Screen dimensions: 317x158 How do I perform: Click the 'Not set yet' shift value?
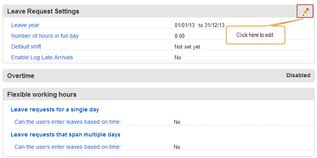pyautogui.click(x=187, y=47)
